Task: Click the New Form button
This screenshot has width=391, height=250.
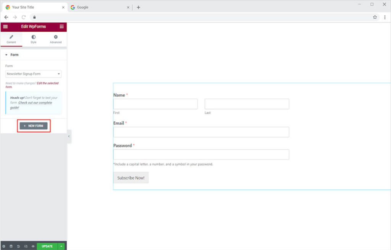Action: (x=34, y=126)
